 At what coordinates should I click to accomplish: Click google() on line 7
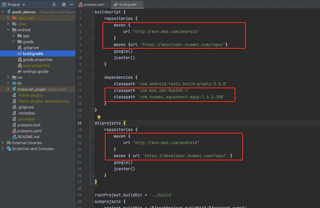pyautogui.click(x=123, y=51)
